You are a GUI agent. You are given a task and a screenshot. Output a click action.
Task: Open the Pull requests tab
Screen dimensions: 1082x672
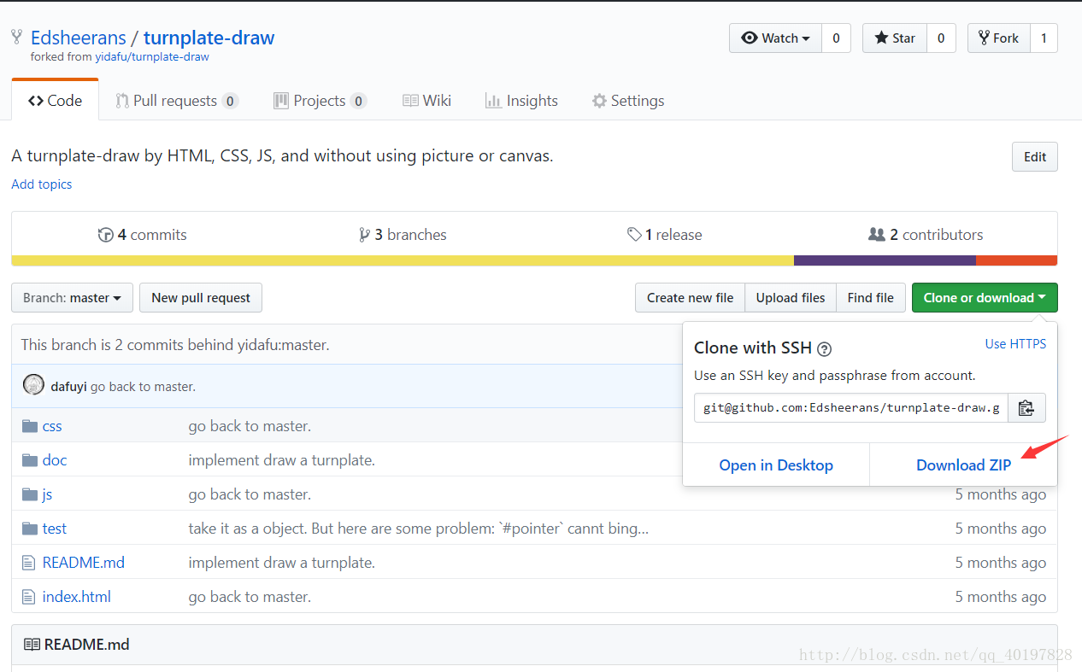coord(177,101)
